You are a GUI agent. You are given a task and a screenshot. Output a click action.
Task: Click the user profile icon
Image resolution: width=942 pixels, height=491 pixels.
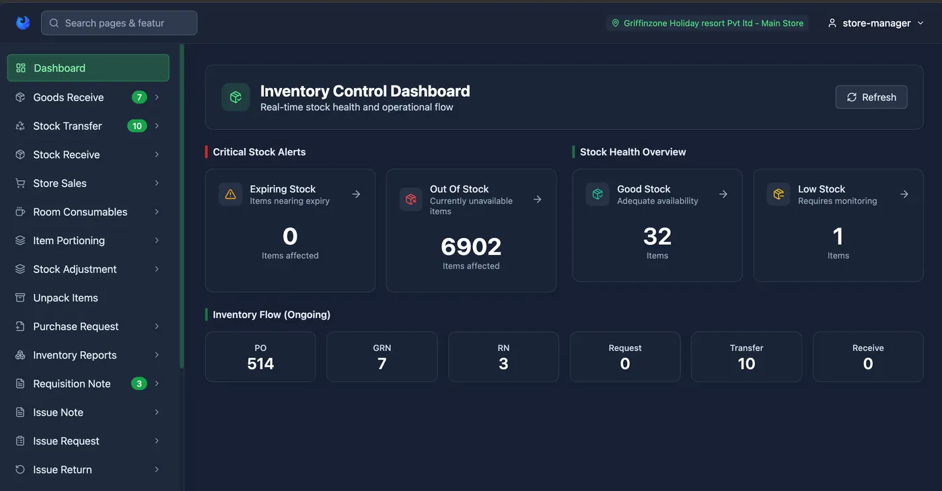click(832, 23)
